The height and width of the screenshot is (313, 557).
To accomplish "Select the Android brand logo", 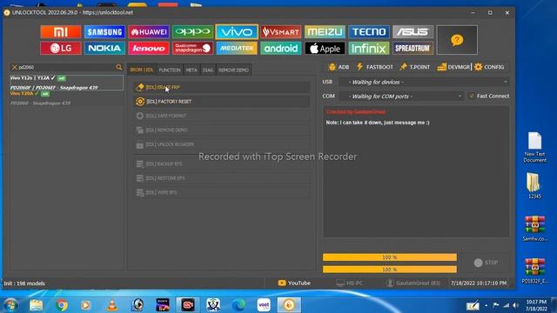I will 281,49.
